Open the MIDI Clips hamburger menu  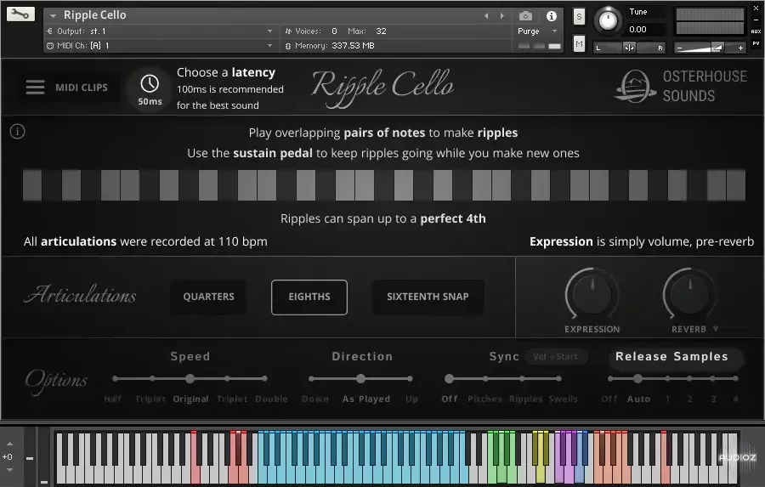35,87
